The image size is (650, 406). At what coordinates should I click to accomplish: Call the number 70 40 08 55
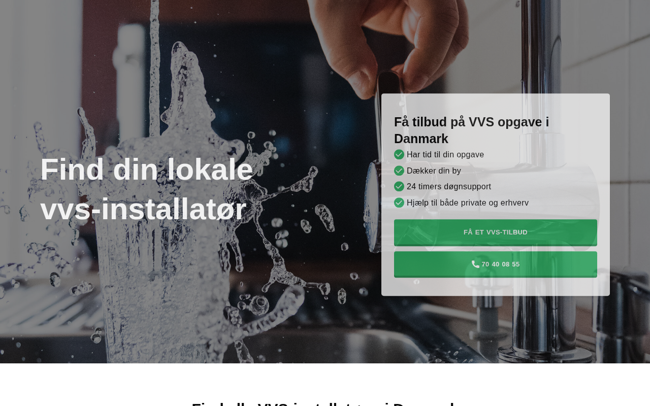click(x=496, y=264)
